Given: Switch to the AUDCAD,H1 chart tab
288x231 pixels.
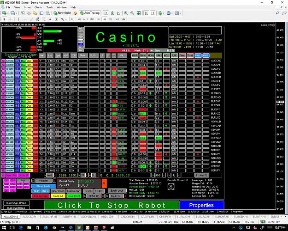Looking at the screenshot, I should pos(30,217).
